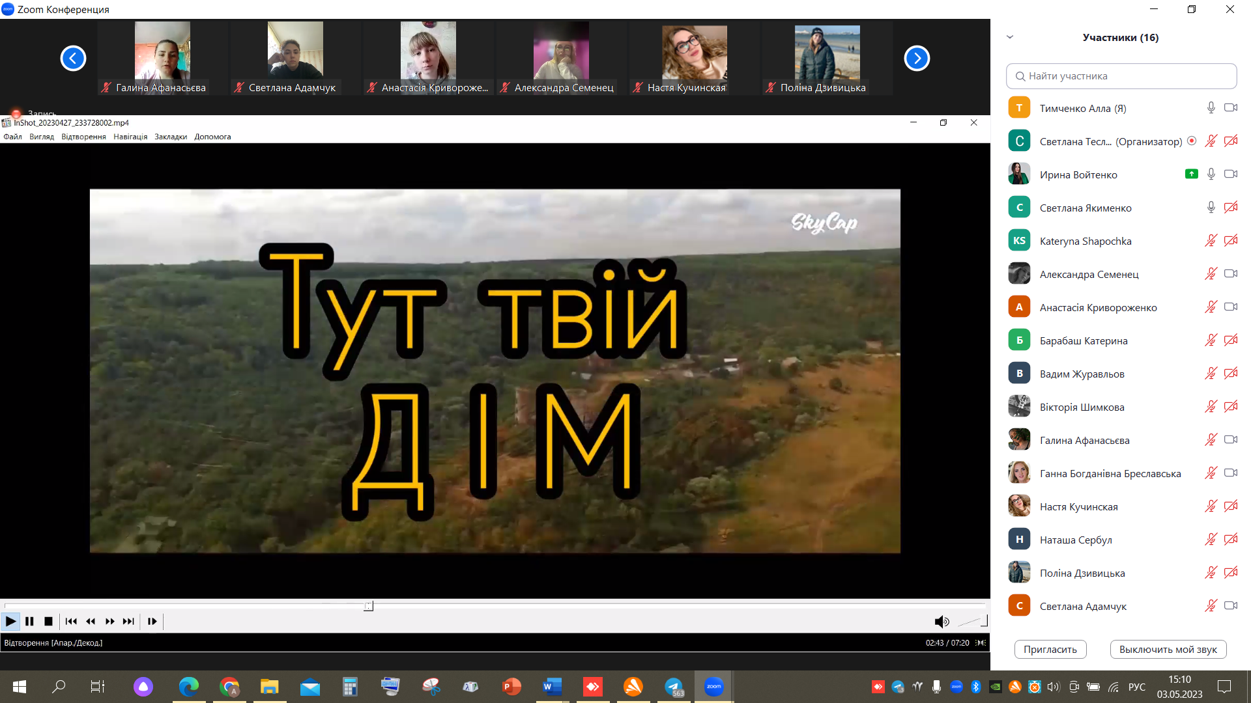Open the Відтворення menu
The image size is (1251, 703).
coord(83,137)
